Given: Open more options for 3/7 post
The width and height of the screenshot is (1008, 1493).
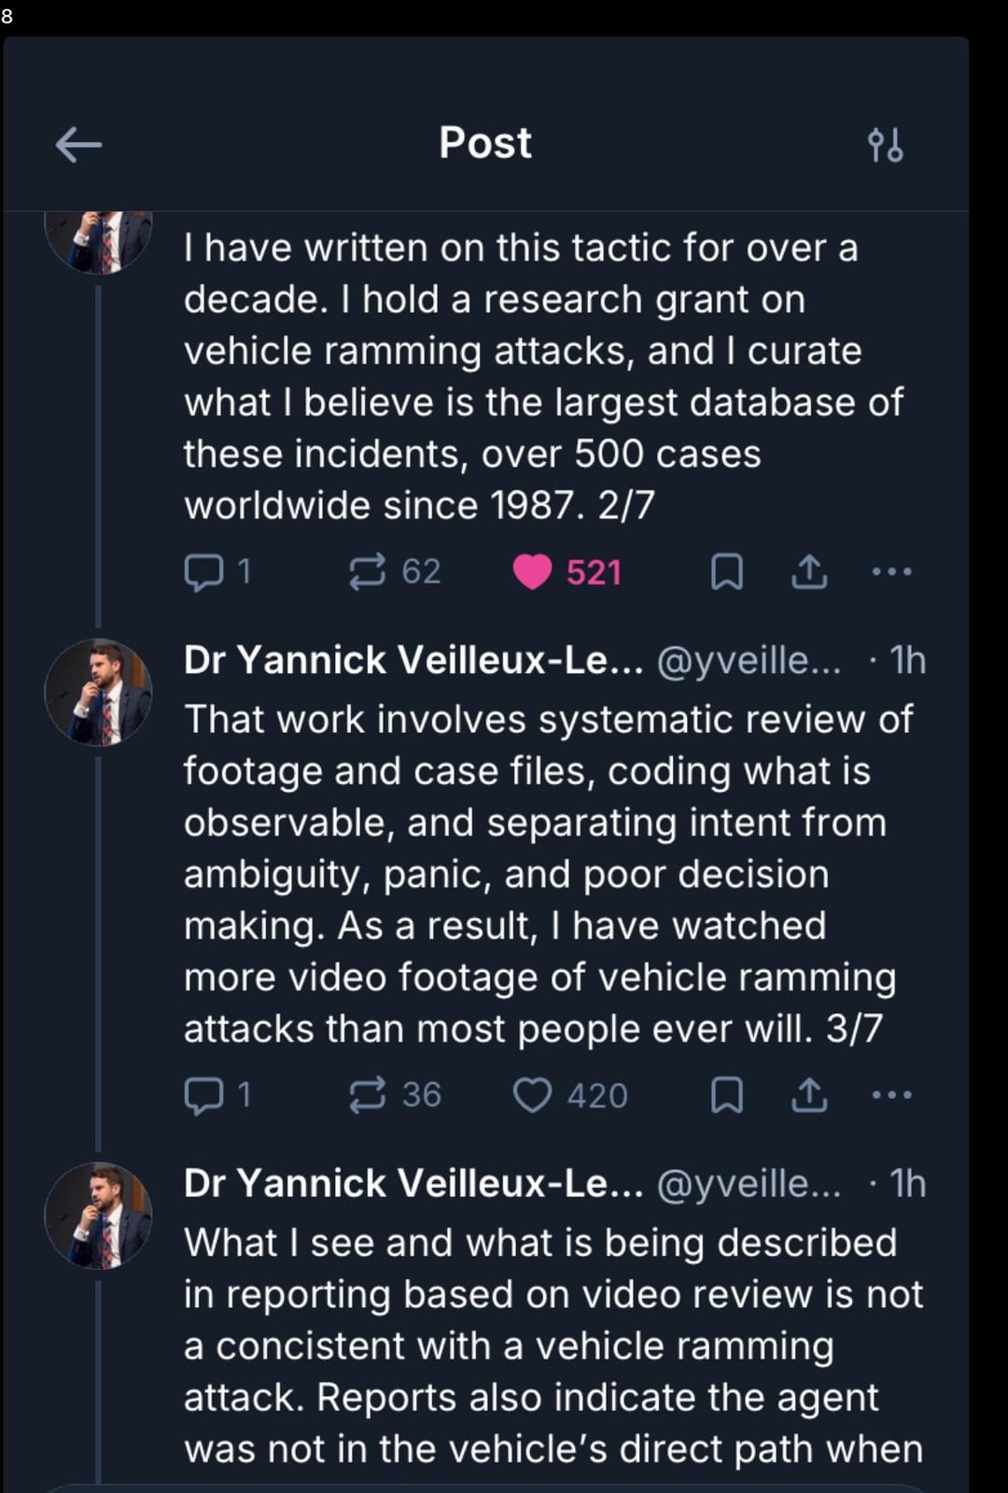Looking at the screenshot, I should pyautogui.click(x=891, y=1095).
